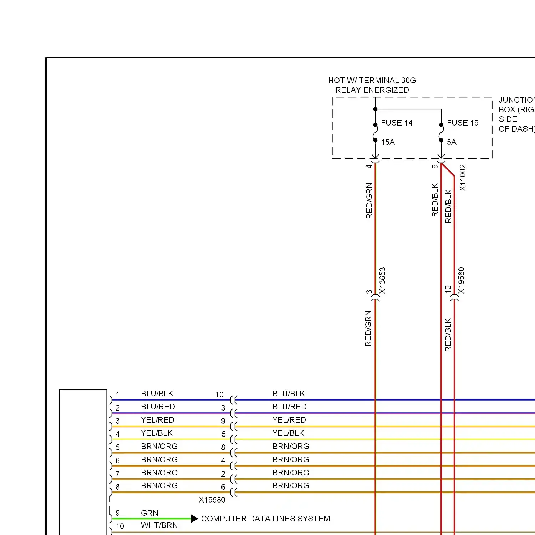Click the "BLU/BLK" label right of connector pin 10
Viewport: 535px width, 535px height.
(289, 393)
